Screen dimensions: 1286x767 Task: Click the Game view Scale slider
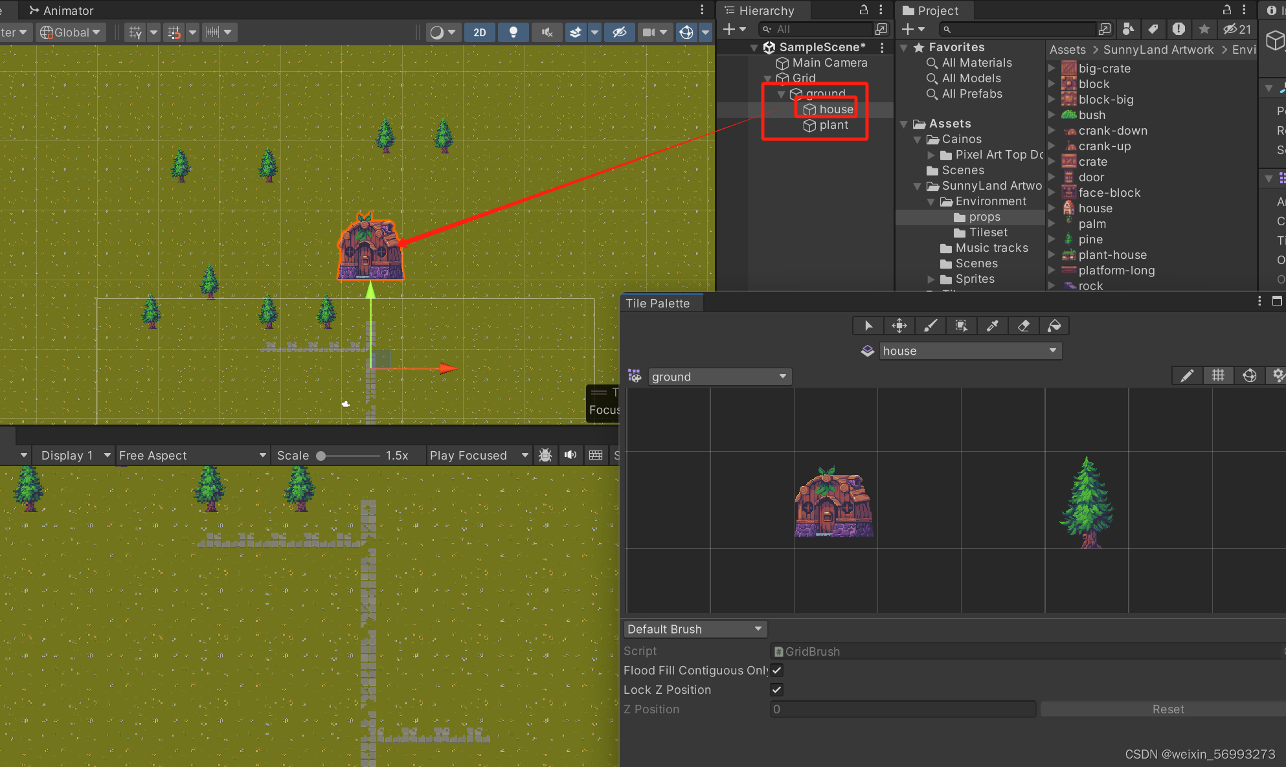[350, 456]
